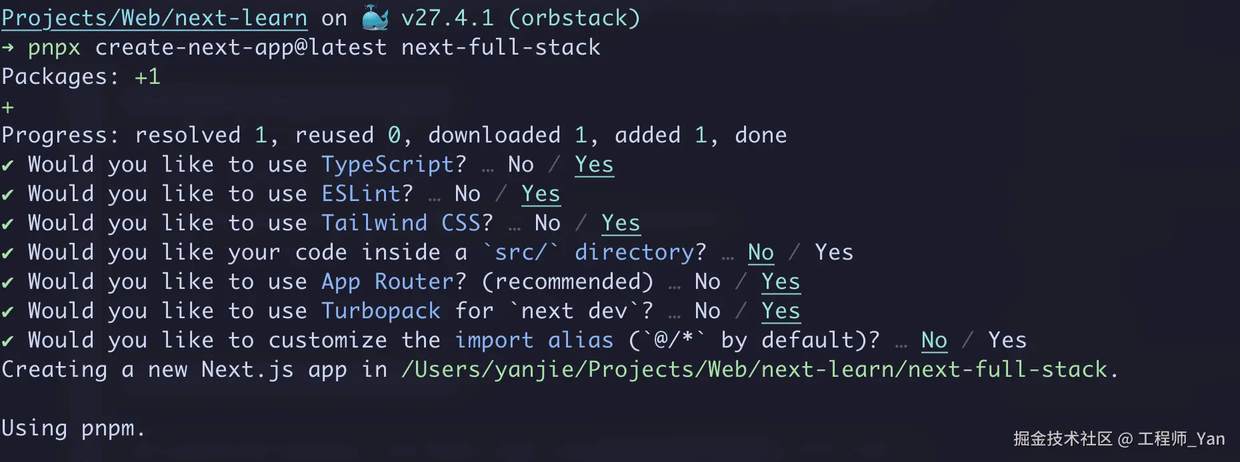
Task: Select the underlined No for src/ directory
Action: click(x=761, y=252)
